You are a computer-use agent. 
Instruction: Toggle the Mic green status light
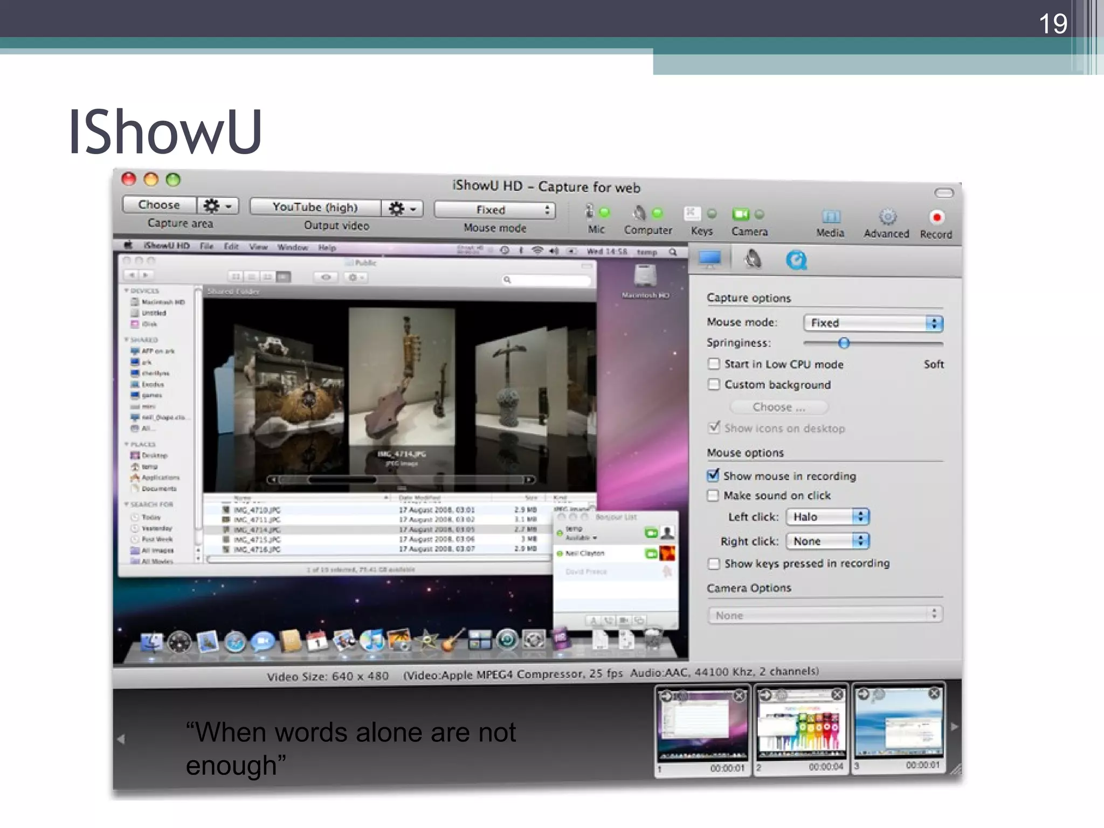click(x=605, y=212)
